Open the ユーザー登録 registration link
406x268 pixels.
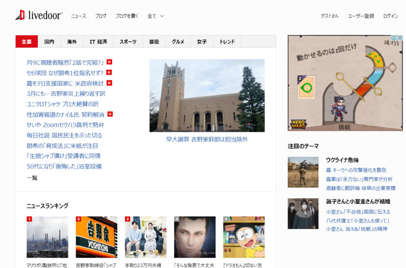(361, 16)
